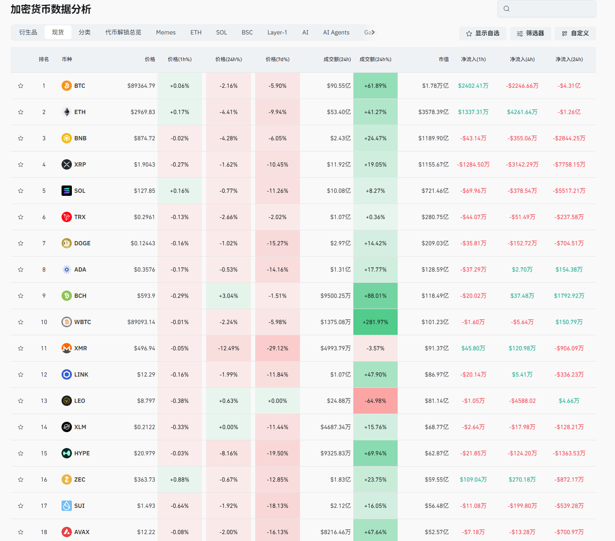Click WBTC's +281.97% volume change cell
This screenshot has width=615, height=541.
[x=375, y=322]
